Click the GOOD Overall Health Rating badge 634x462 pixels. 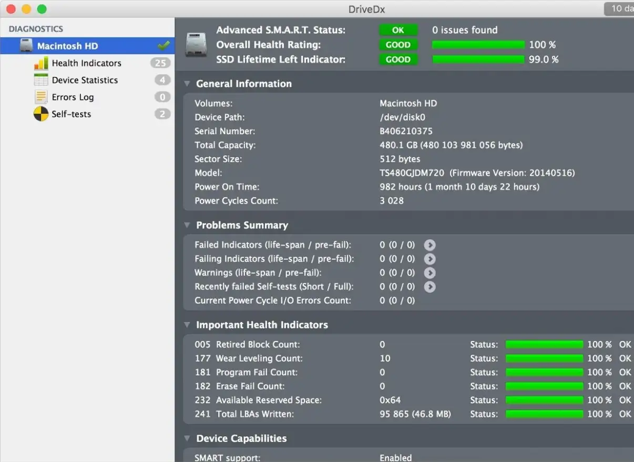tap(398, 45)
